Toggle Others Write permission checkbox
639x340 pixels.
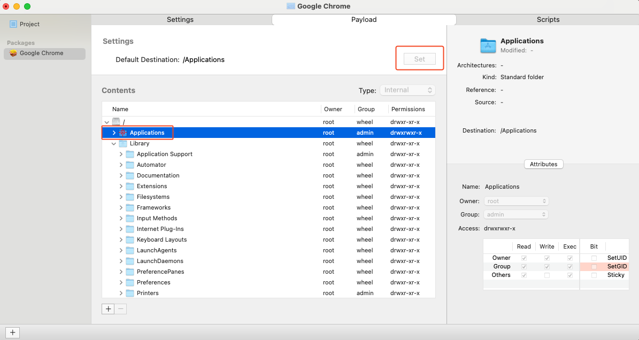[546, 275]
